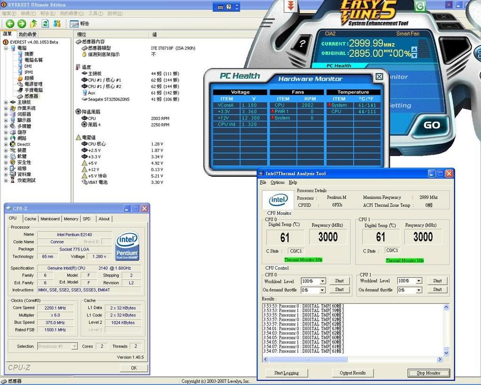
Task: Open the CPU 1 On demand throttle dropdown
Action: [x=418, y=290]
